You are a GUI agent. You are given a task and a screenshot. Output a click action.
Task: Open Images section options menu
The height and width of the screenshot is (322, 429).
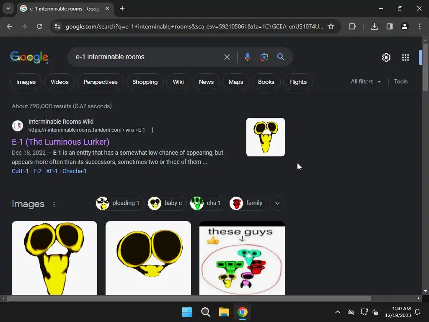(x=54, y=205)
